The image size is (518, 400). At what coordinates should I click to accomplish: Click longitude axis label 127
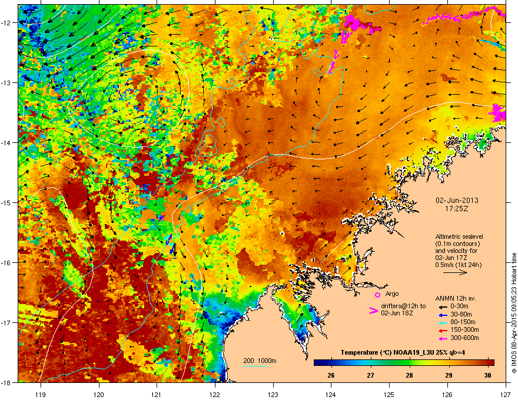coord(506,394)
